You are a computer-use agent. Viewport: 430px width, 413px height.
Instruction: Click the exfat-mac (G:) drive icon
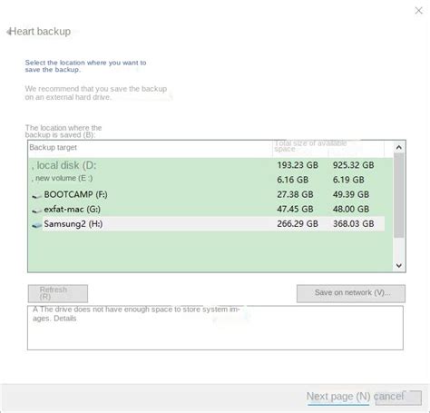(x=37, y=211)
